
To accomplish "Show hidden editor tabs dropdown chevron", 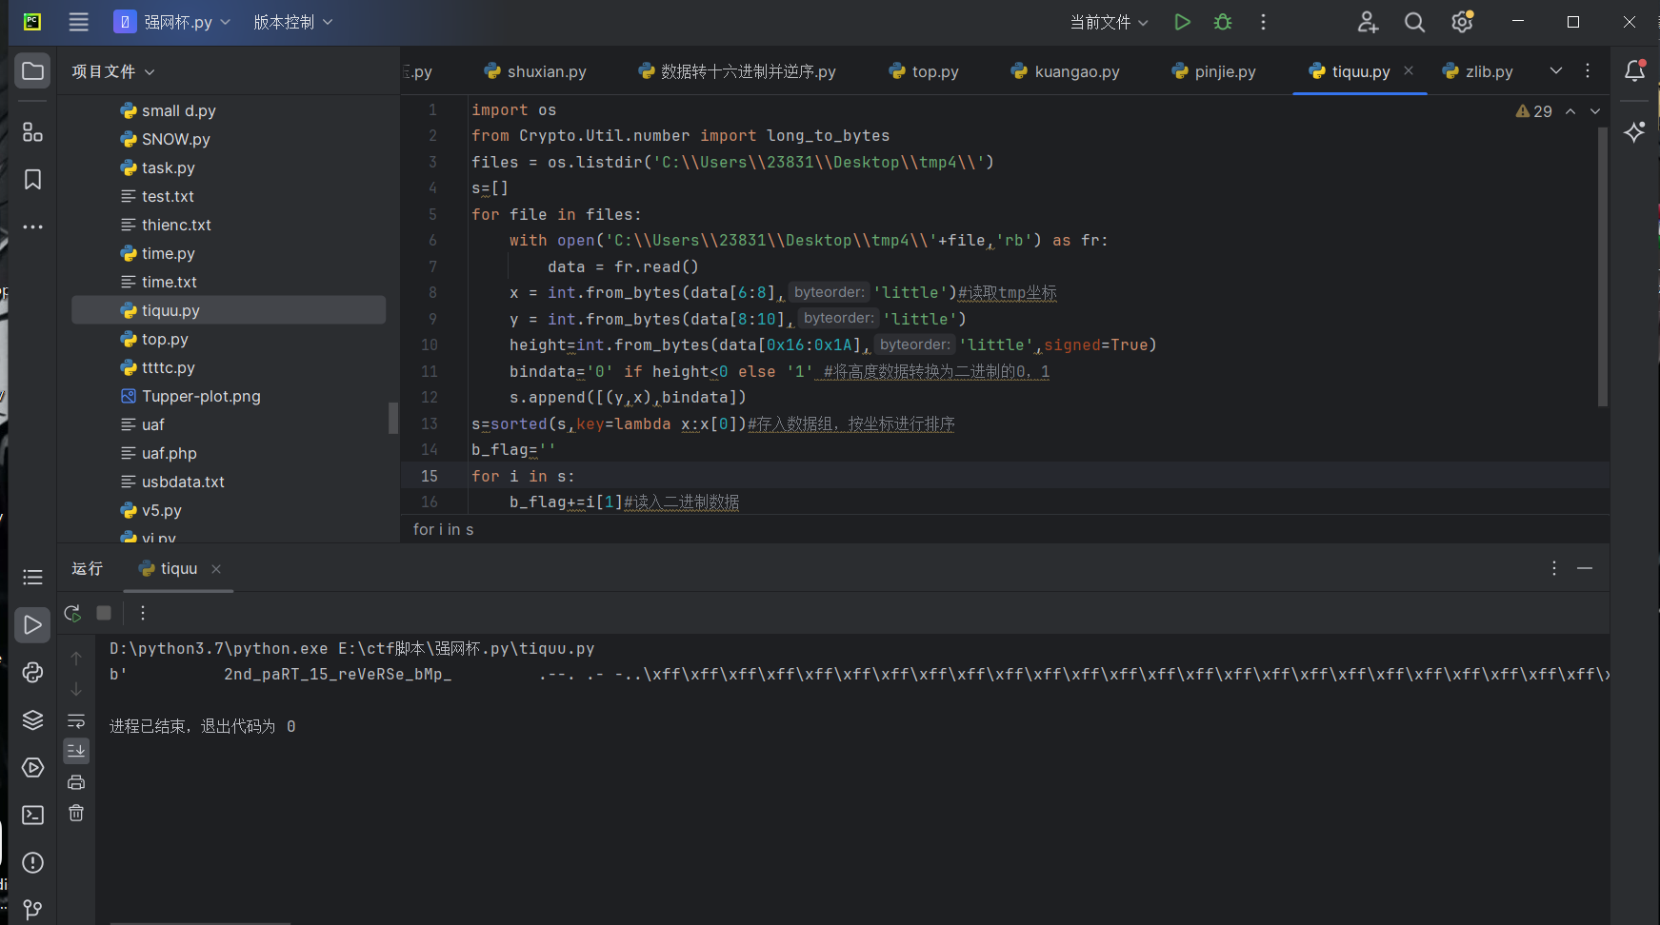I will point(1556,70).
